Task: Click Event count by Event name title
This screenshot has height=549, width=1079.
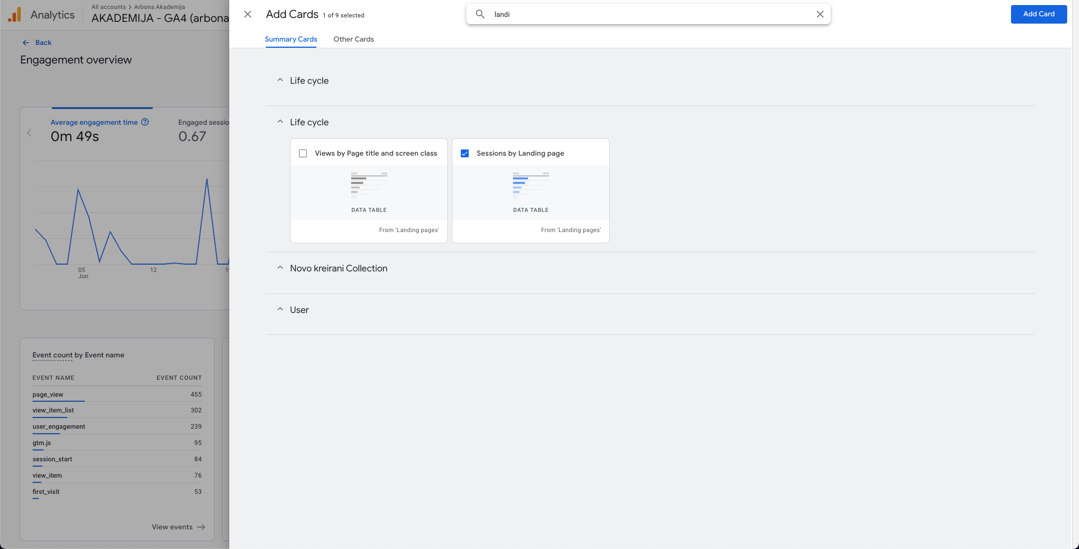Action: [78, 355]
